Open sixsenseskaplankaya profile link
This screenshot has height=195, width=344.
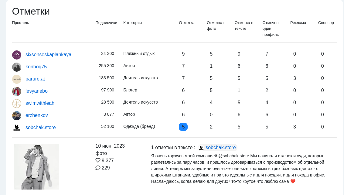[48, 54]
